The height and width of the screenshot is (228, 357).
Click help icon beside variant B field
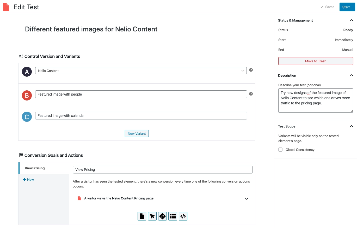tap(251, 94)
